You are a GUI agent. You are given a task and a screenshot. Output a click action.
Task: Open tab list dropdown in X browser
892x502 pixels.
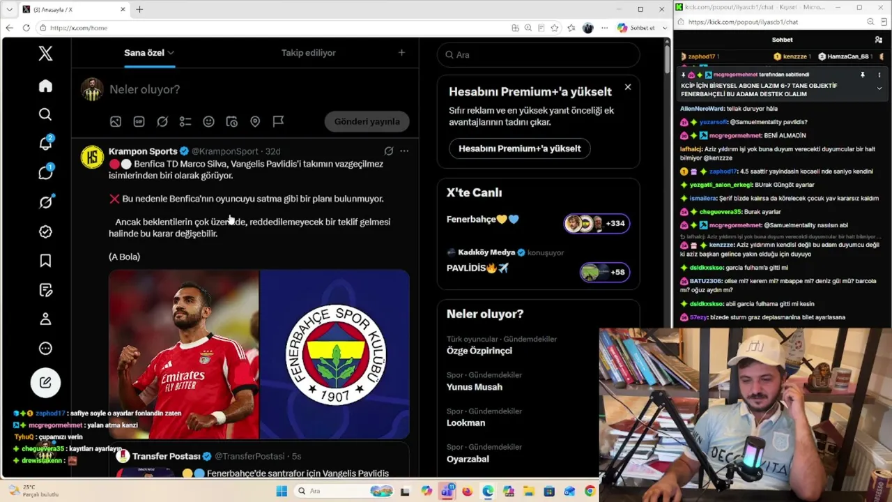[9, 9]
